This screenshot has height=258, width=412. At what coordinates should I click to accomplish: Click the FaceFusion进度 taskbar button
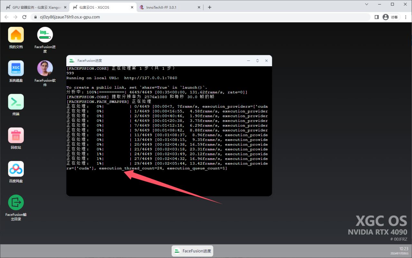pyautogui.click(x=192, y=251)
